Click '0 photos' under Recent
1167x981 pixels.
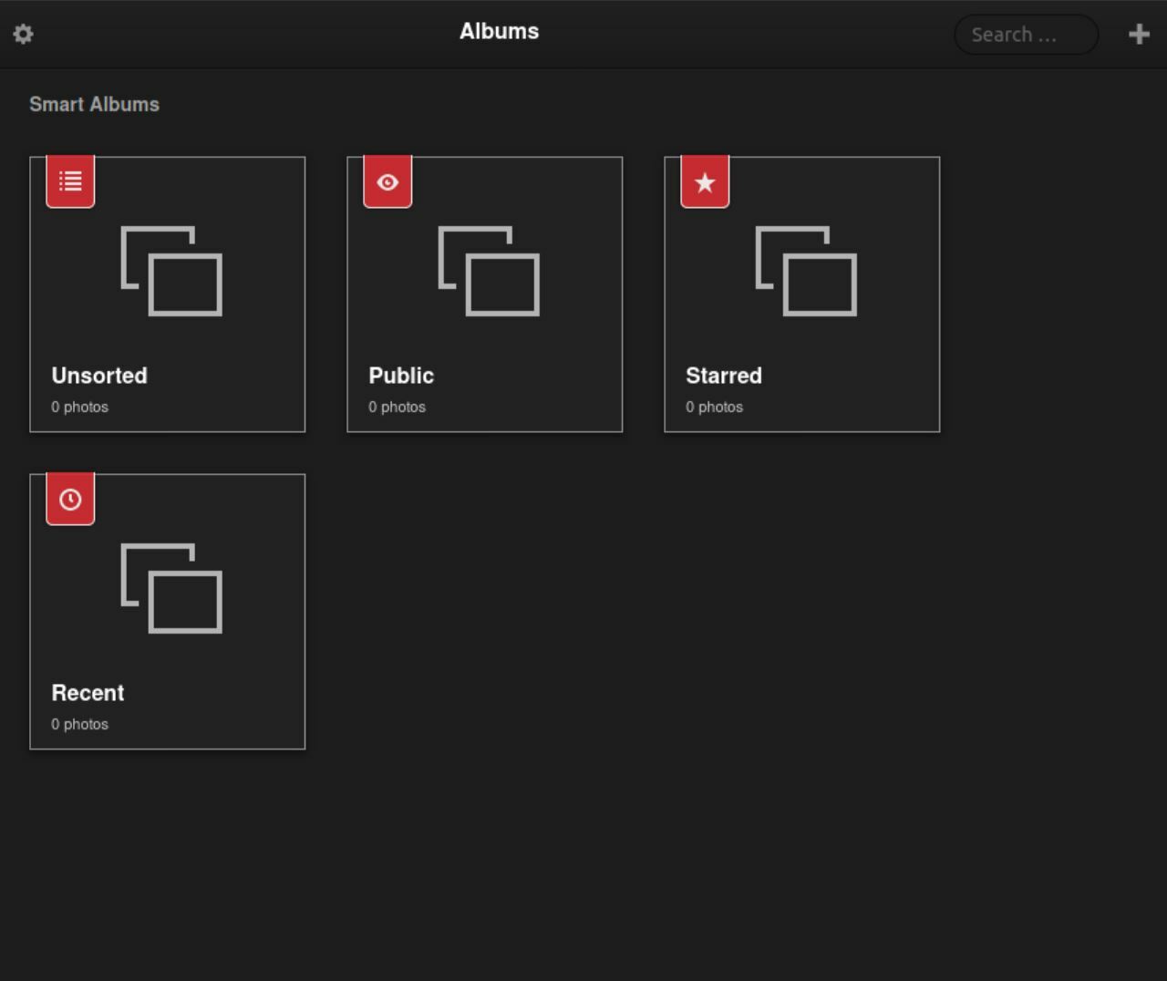point(79,724)
